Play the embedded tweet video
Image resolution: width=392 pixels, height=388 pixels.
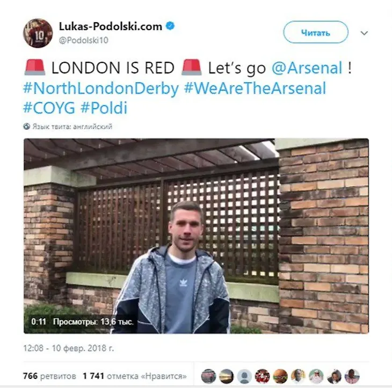[196, 236]
